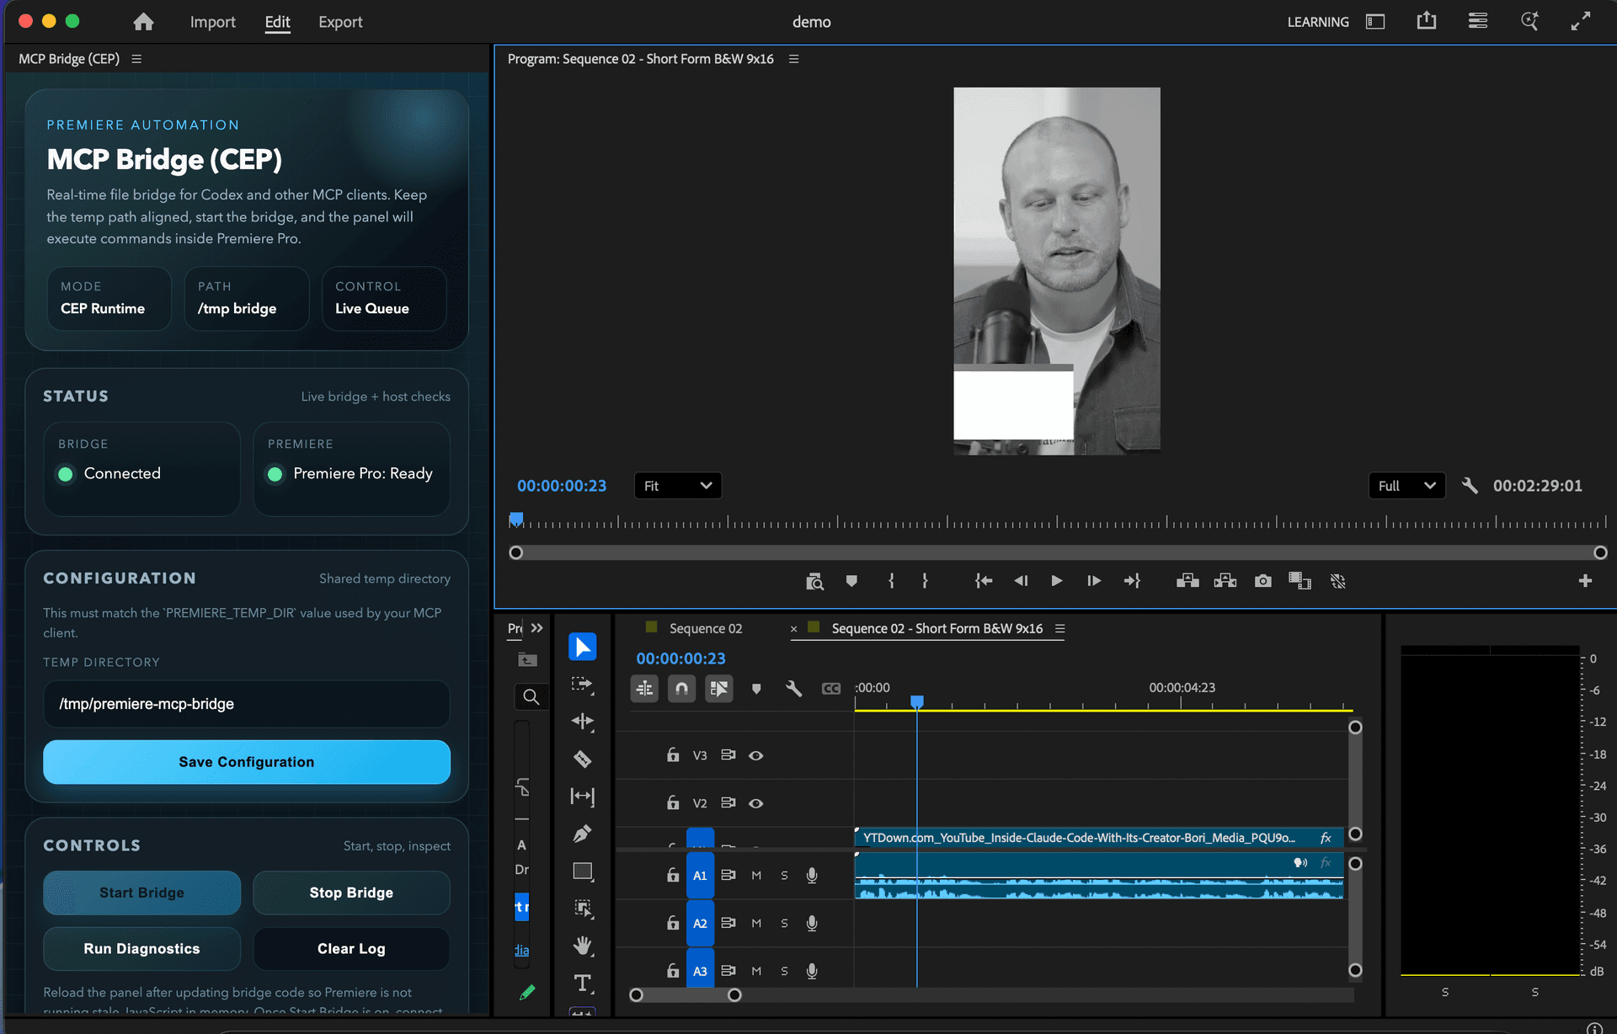Image resolution: width=1617 pixels, height=1034 pixels.
Task: Play the sequence in Program monitor
Action: coord(1056,581)
